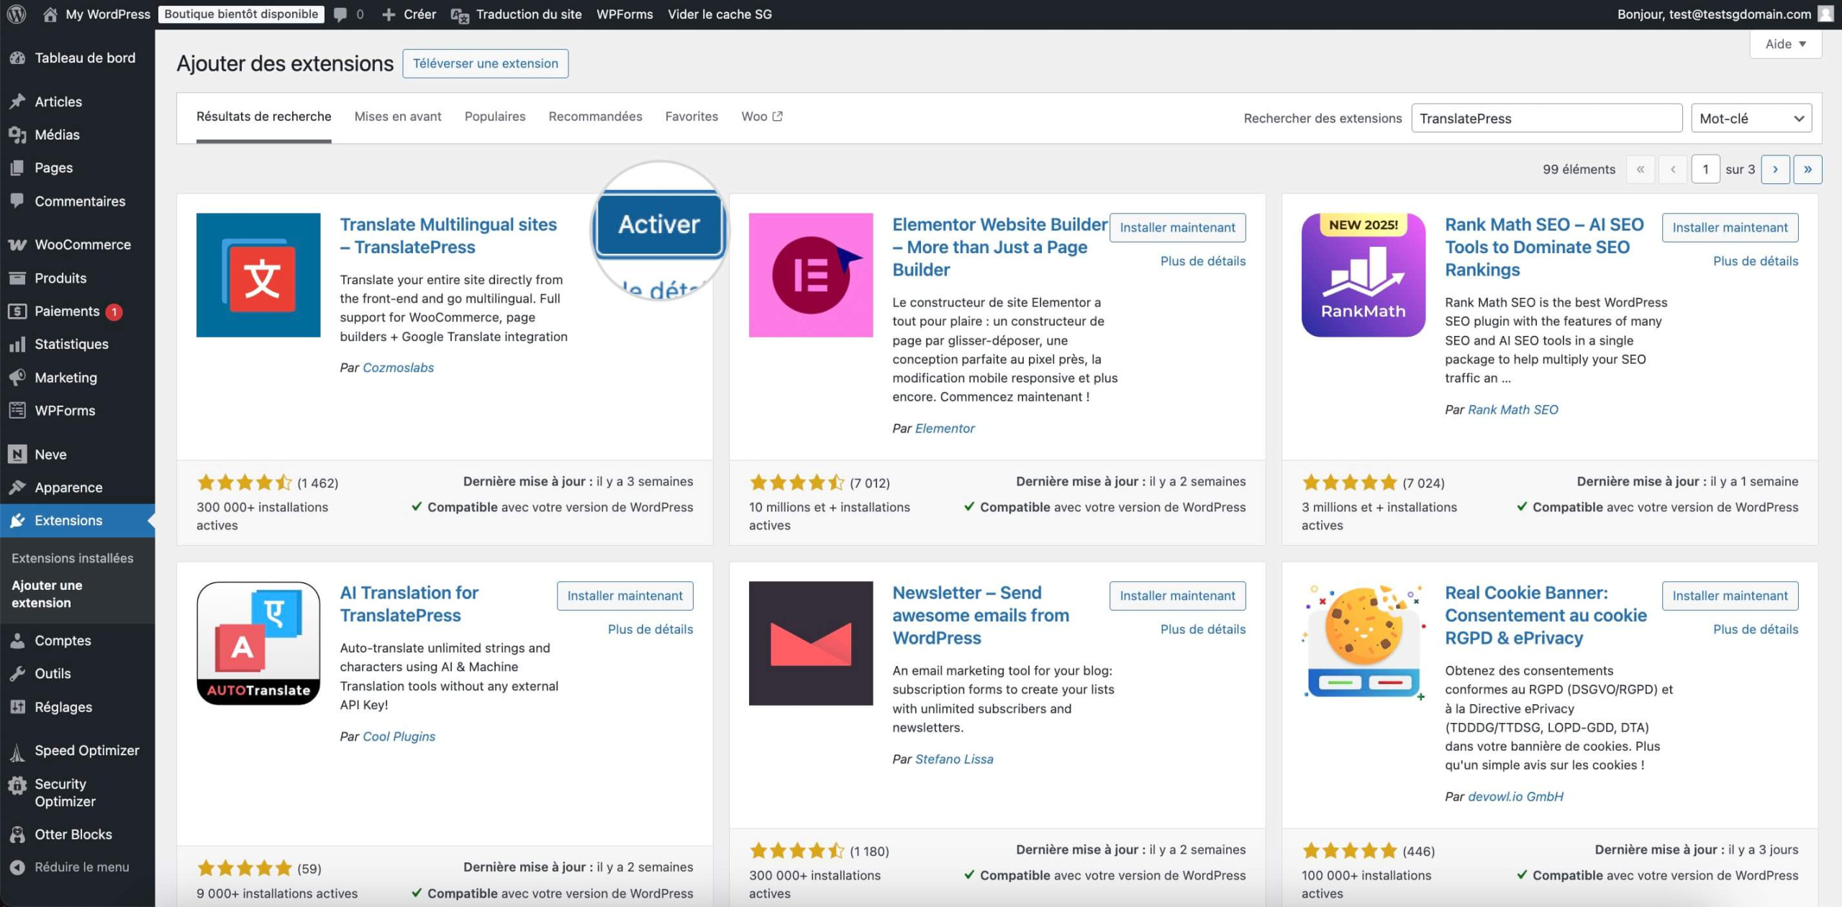1842x907 pixels.
Task: Click the Réglages settings icon
Action: pyautogui.click(x=17, y=706)
